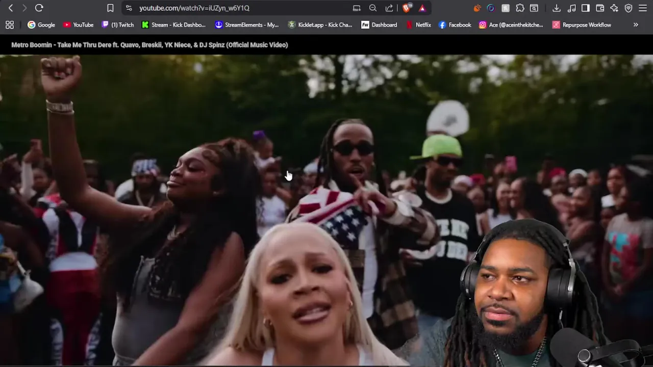Open Brave Rewards triangle icon
The width and height of the screenshot is (653, 367).
422,8
